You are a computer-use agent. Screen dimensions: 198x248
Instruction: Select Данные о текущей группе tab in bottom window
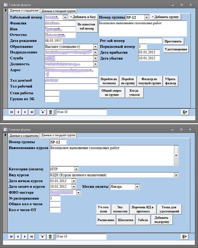pyautogui.click(x=58, y=135)
